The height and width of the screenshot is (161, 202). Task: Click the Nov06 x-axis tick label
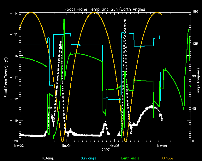[x=114, y=146]
